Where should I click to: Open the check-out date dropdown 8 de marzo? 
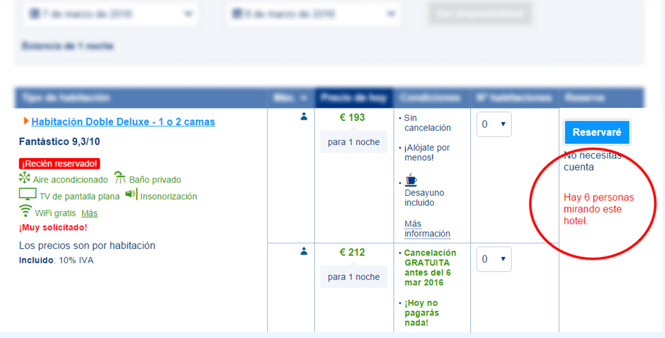click(x=313, y=13)
